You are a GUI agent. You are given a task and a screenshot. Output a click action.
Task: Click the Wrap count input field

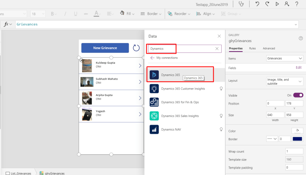[x=294, y=151]
